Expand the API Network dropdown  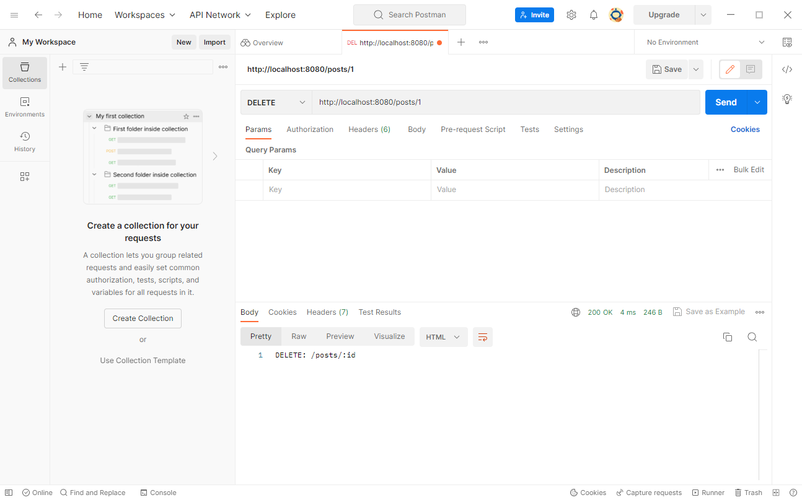tap(221, 15)
